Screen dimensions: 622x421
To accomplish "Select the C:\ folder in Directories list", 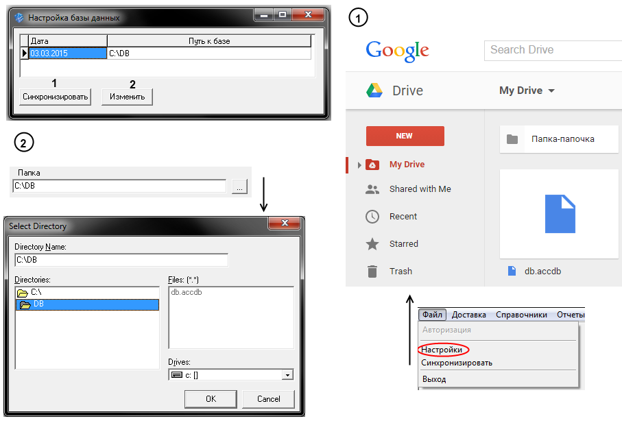I will (x=87, y=293).
